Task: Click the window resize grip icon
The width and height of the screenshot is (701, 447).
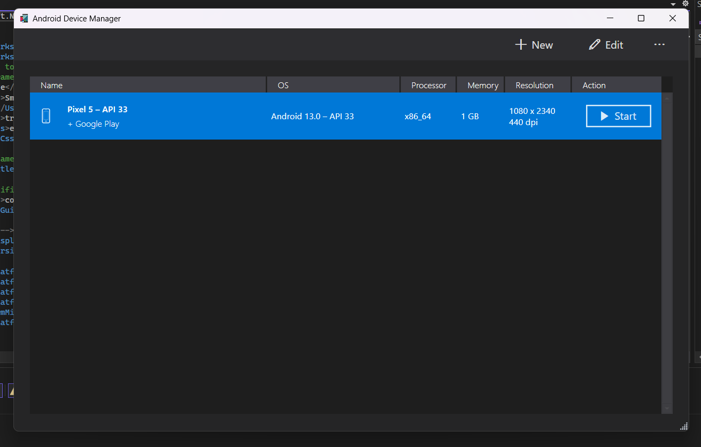Action: coord(683,426)
